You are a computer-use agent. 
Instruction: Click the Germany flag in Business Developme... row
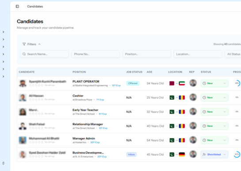(x=182, y=154)
